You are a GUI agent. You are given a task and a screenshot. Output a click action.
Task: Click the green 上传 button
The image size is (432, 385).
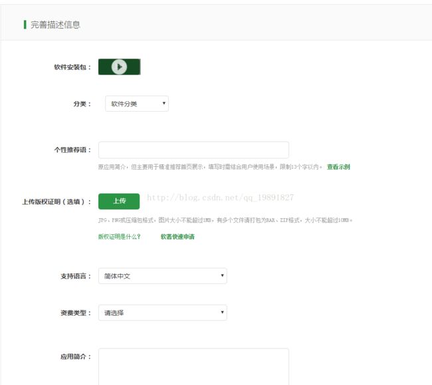click(119, 201)
